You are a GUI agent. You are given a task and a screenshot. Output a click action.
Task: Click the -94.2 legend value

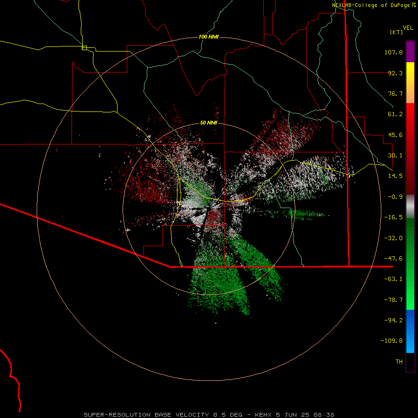tap(393, 320)
